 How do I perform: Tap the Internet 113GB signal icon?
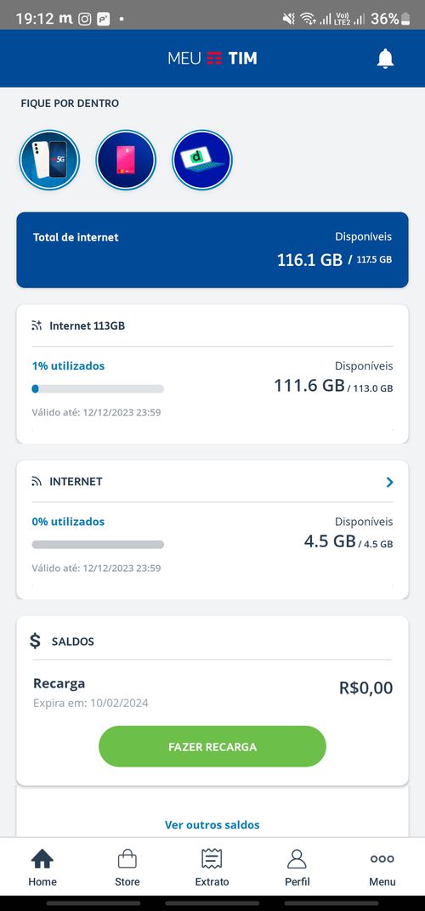tap(37, 325)
